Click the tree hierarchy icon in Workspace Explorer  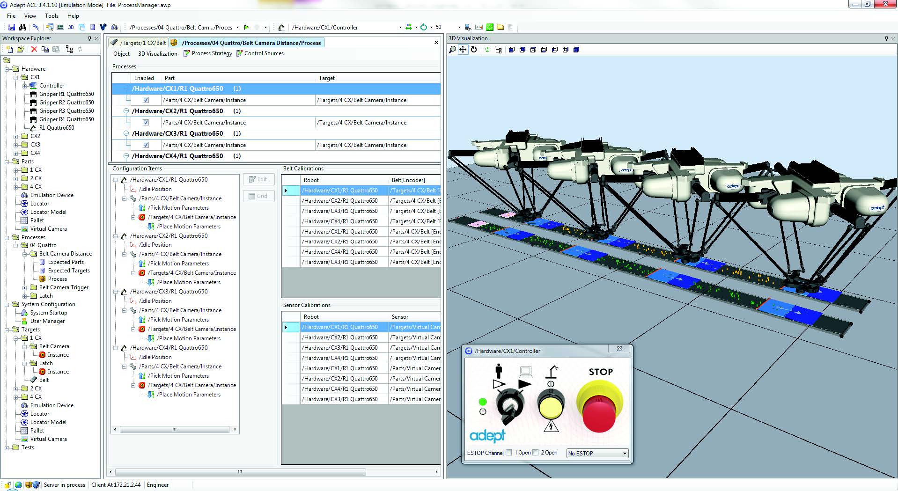coord(69,49)
